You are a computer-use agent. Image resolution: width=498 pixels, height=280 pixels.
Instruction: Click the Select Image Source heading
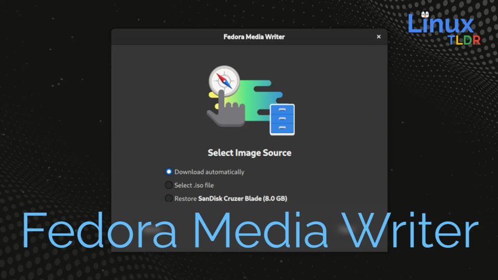coord(249,153)
